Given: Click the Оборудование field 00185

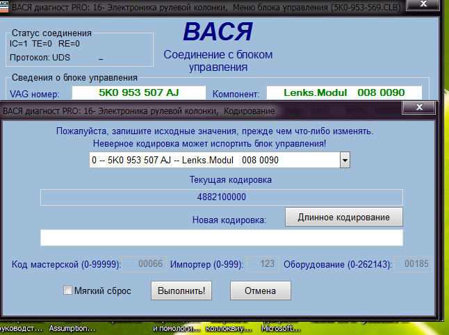Looking at the screenshot, I should tap(414, 263).
